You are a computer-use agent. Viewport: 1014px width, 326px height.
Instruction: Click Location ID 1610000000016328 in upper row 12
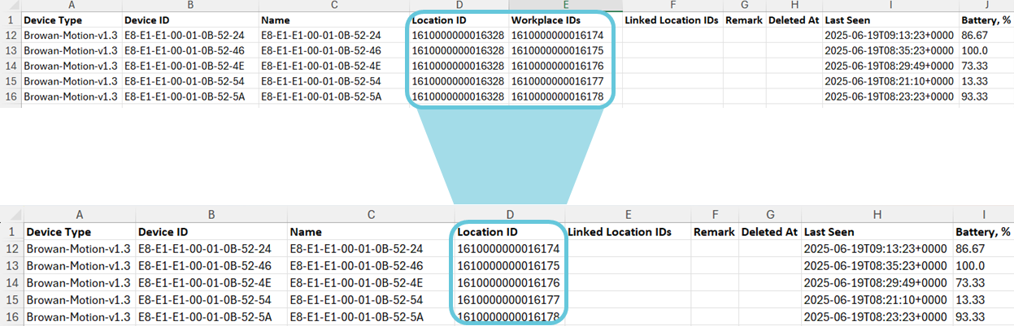click(x=458, y=35)
